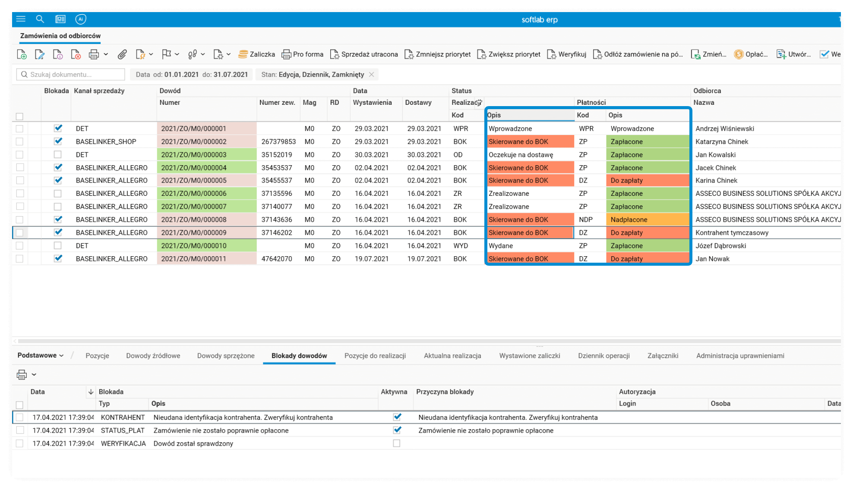Click the new document icon
This screenshot has height=490, width=853.
[x=22, y=54]
